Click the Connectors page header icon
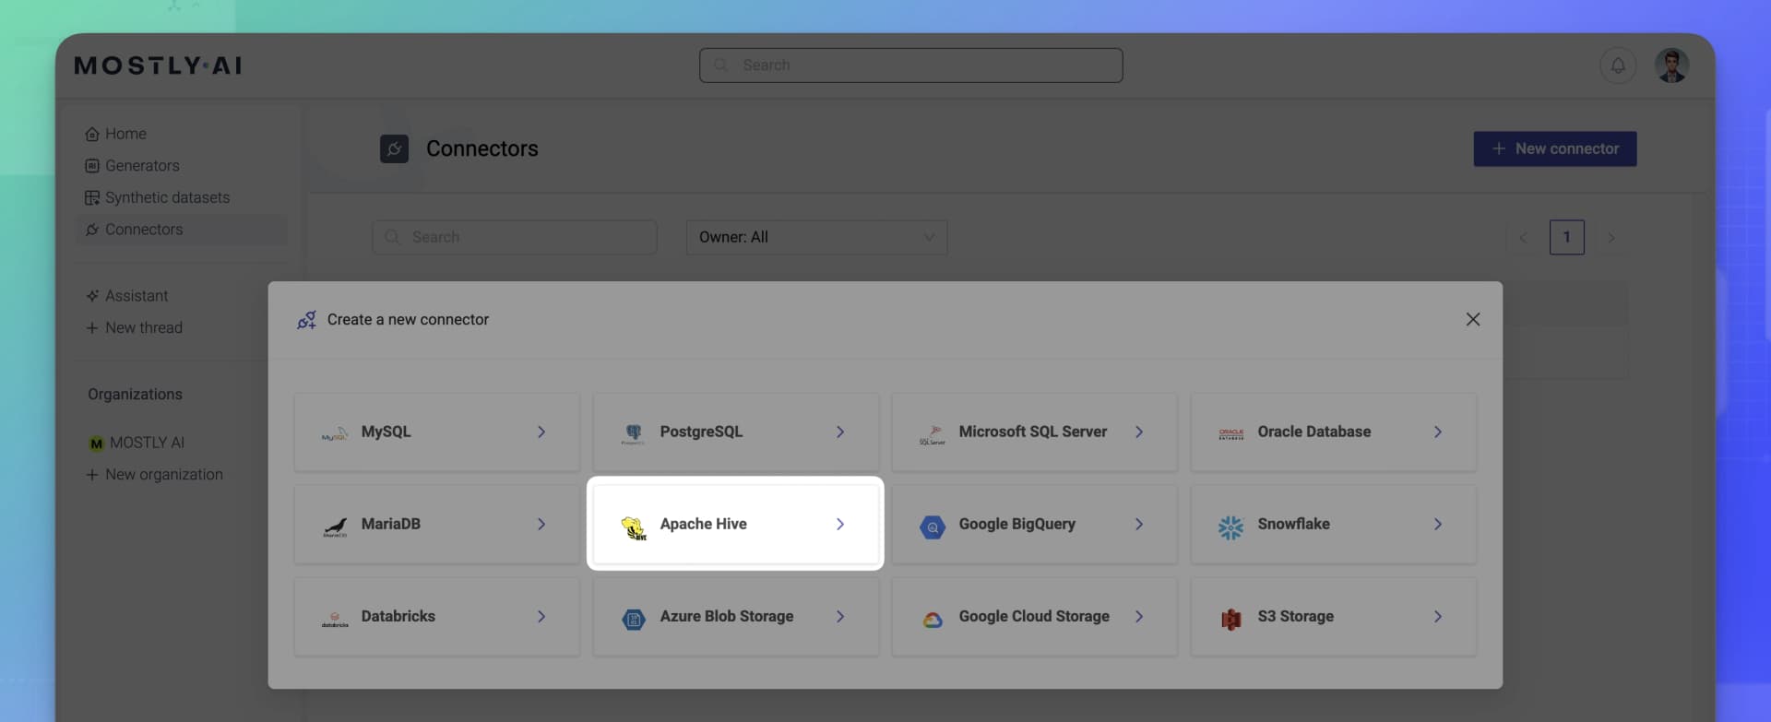Screen dimensions: 1771x722 (x=394, y=148)
